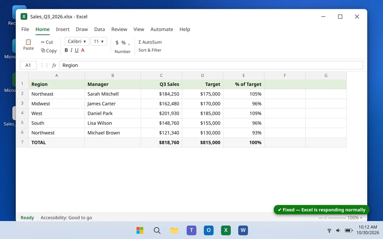383x239 pixels.
Task: Copy selection using the Copy button
Action: pos(49,51)
